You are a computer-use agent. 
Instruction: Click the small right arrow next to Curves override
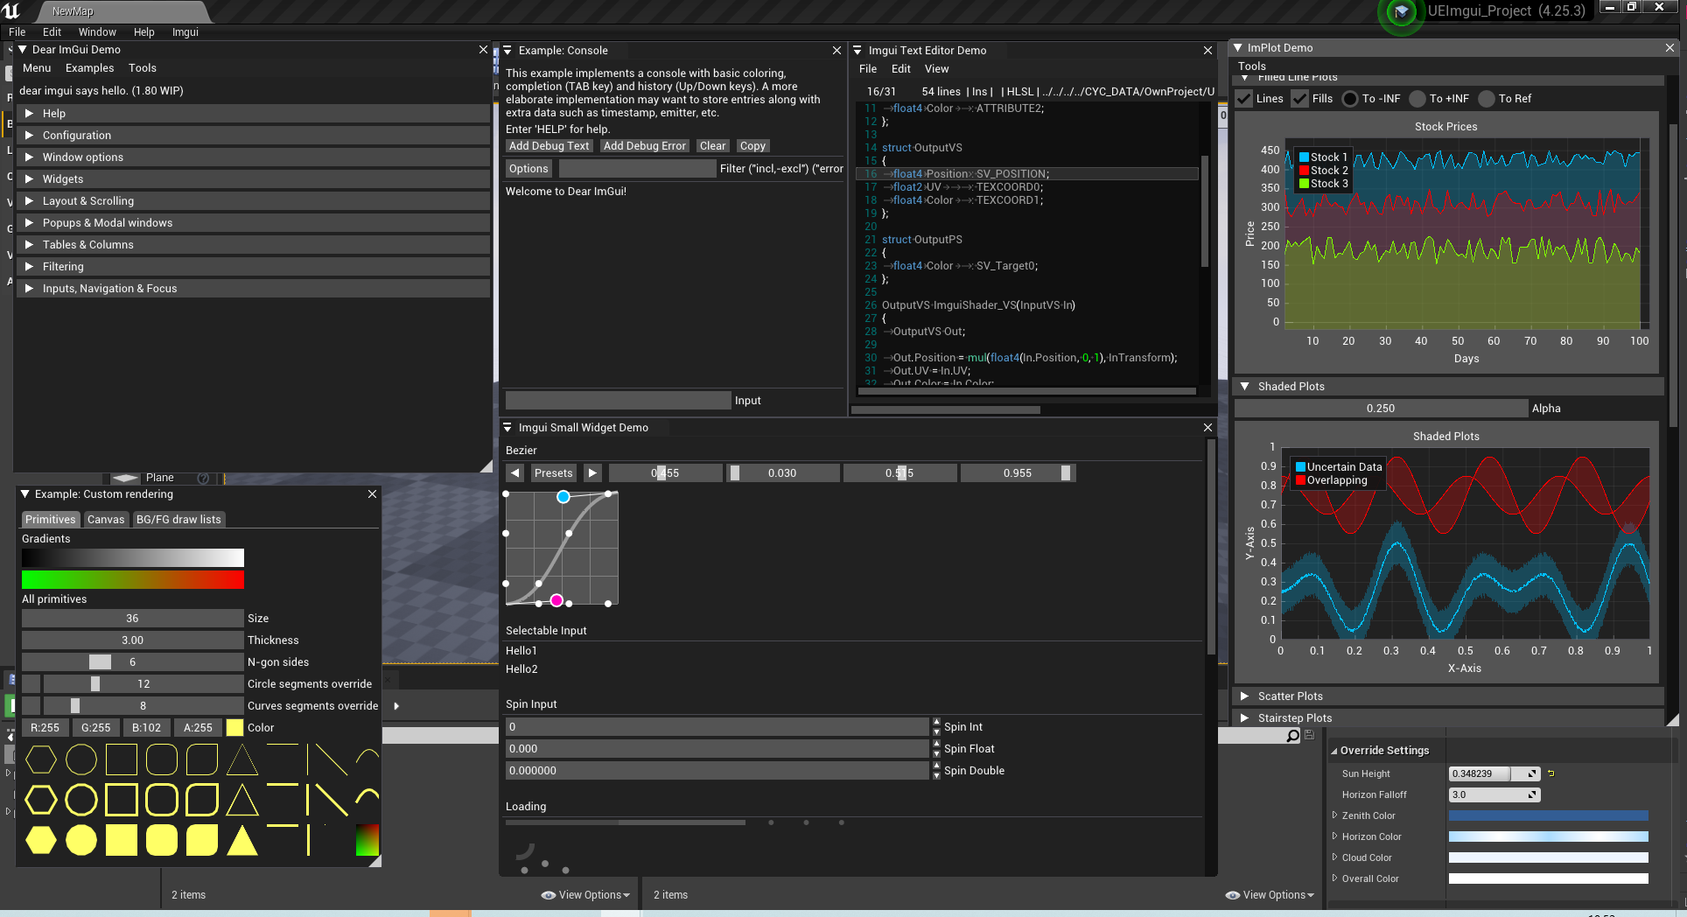(396, 706)
